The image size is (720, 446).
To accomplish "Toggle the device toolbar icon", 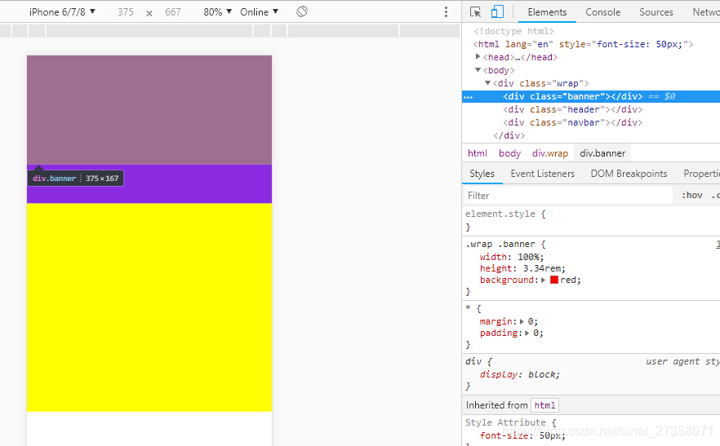I will point(497,12).
